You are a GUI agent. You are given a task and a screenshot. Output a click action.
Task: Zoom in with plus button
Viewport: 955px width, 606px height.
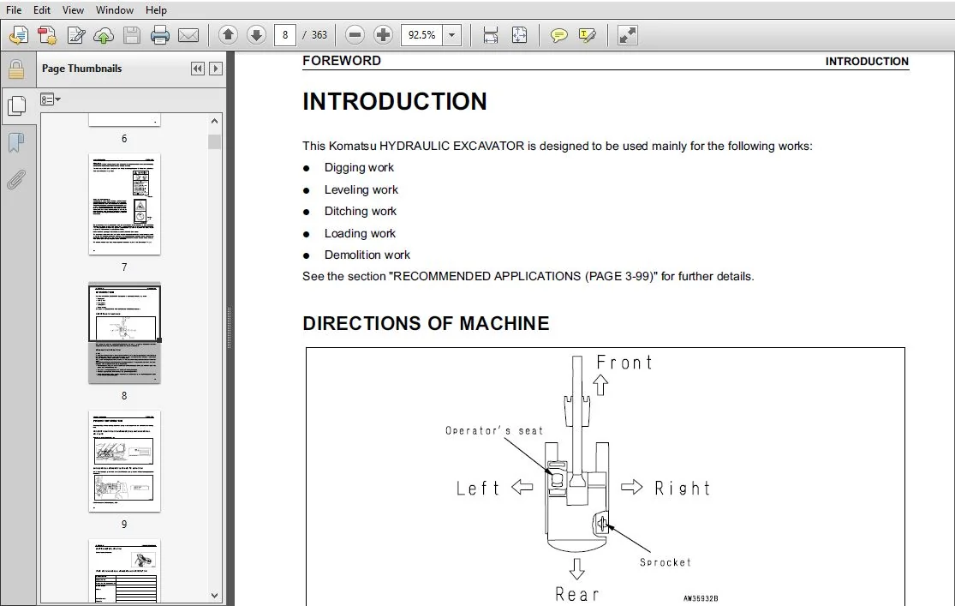tap(383, 35)
